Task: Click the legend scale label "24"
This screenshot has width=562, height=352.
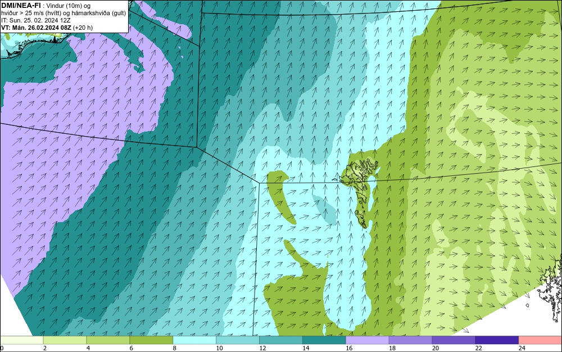Action: pyautogui.click(x=522, y=348)
